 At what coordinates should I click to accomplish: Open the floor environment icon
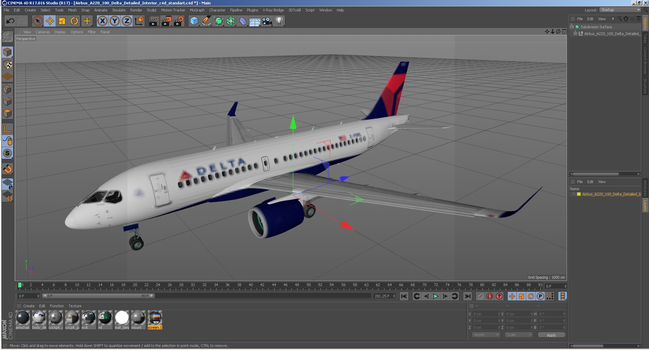(x=255, y=21)
